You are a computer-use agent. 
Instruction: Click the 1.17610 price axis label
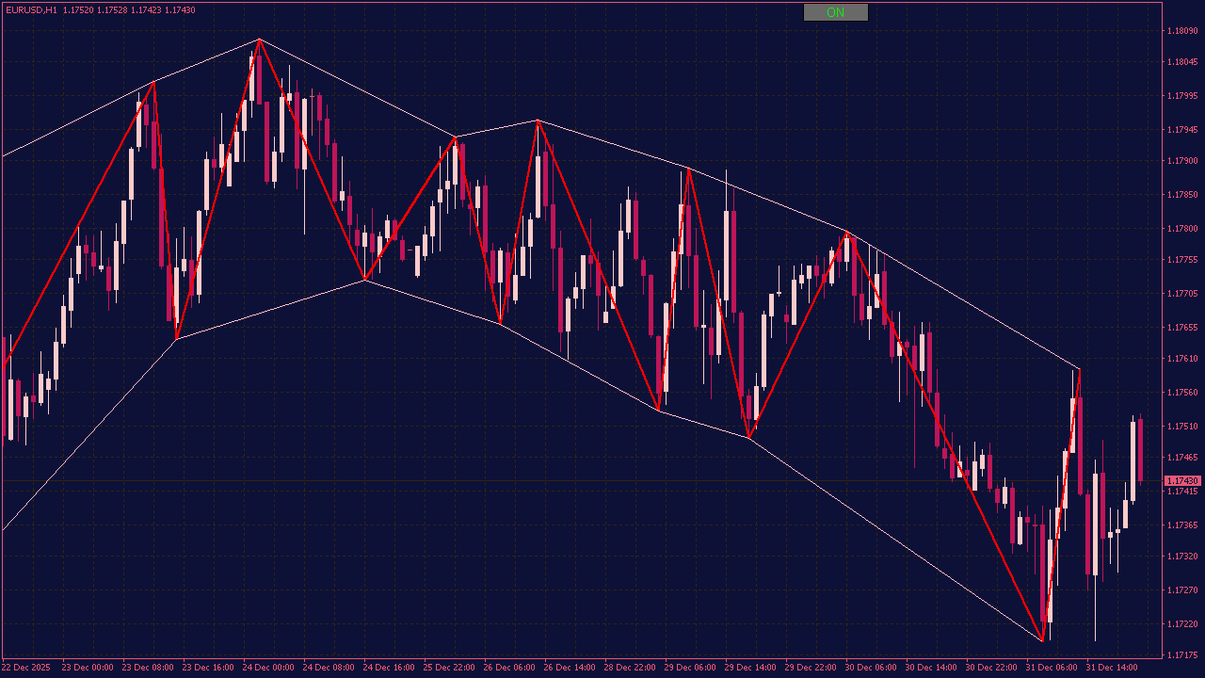[x=1182, y=359]
